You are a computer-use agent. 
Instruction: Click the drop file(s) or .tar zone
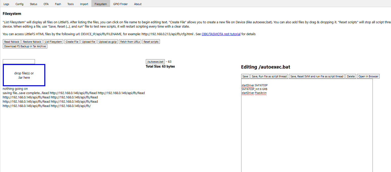tap(24, 75)
